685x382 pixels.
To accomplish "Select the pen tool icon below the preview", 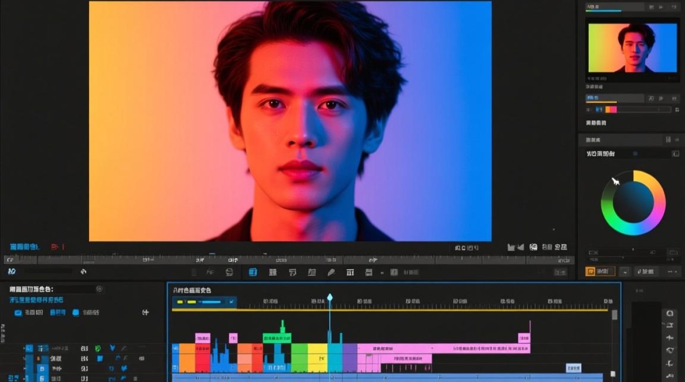I will 331,272.
